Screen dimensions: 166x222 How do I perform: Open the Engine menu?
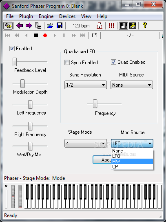(46, 16)
